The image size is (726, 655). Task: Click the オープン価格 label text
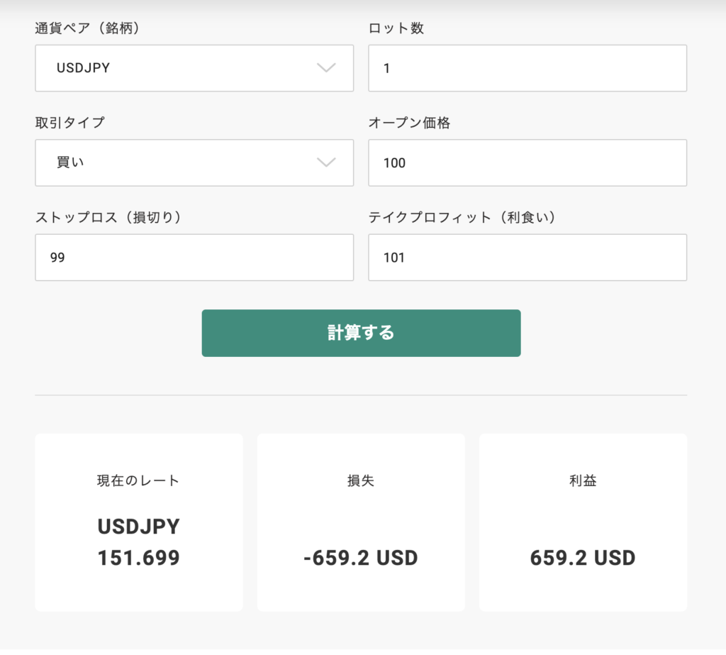tap(409, 123)
